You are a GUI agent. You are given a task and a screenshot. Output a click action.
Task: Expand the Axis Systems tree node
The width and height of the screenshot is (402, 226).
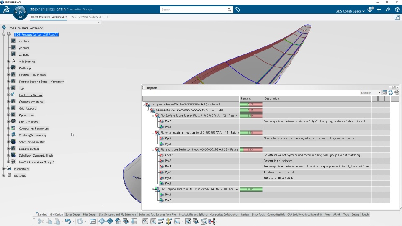[x=9, y=61]
